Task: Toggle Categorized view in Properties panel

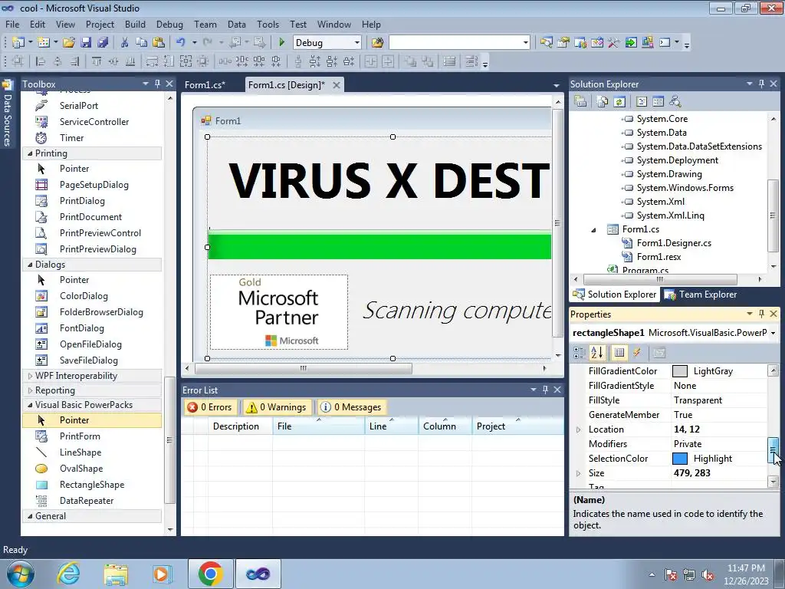Action: pyautogui.click(x=580, y=353)
